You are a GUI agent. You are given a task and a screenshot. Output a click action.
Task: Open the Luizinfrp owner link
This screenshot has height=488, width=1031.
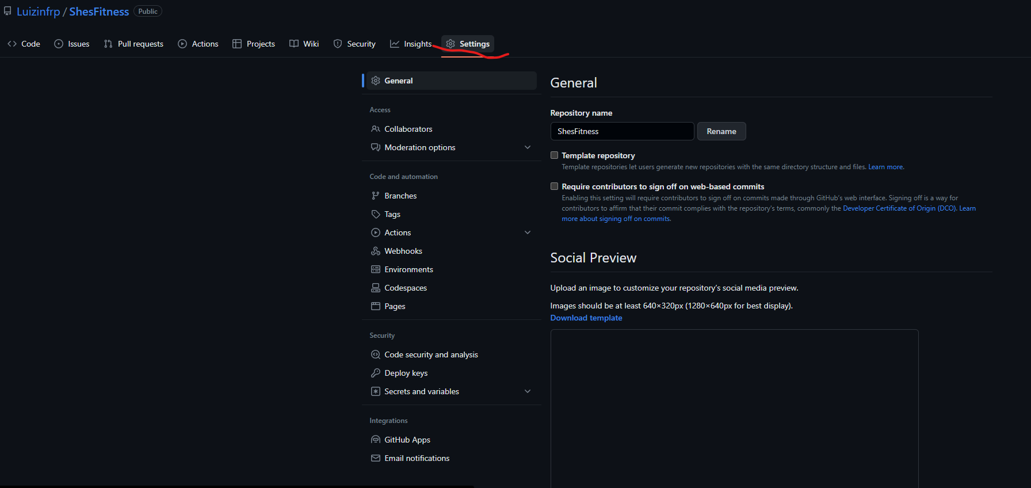click(38, 12)
